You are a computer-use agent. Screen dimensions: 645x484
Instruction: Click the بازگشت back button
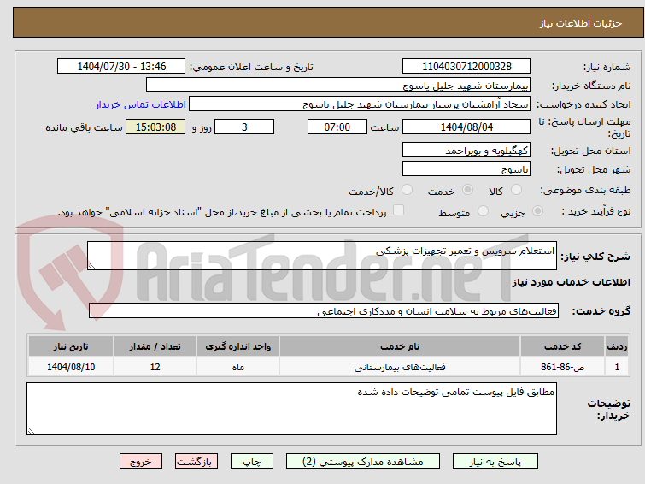pos(196,462)
